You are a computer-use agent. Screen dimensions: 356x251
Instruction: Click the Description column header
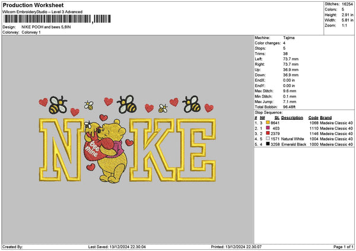[291, 117]
